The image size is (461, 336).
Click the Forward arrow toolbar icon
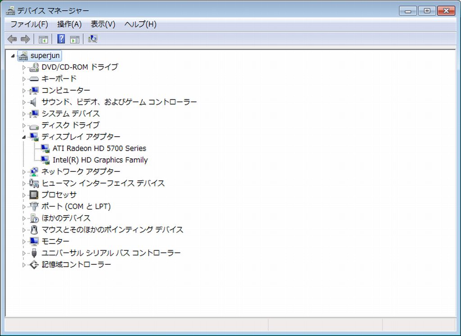click(x=25, y=39)
